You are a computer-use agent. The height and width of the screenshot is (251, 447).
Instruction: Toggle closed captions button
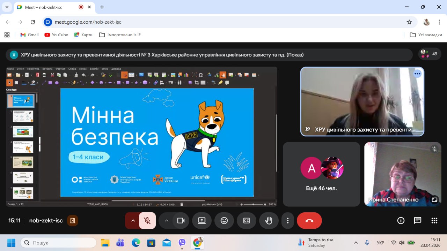tap(247, 220)
